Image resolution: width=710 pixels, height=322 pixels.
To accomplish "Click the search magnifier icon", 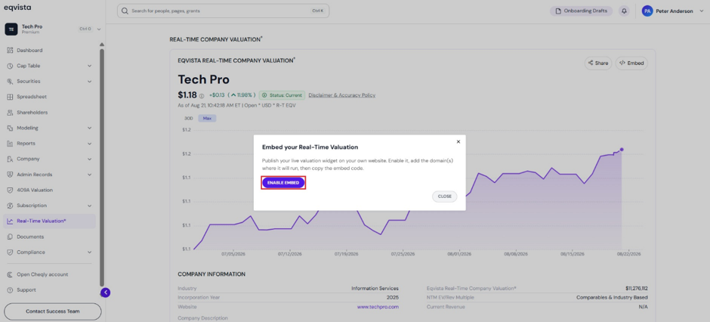I will tap(125, 11).
